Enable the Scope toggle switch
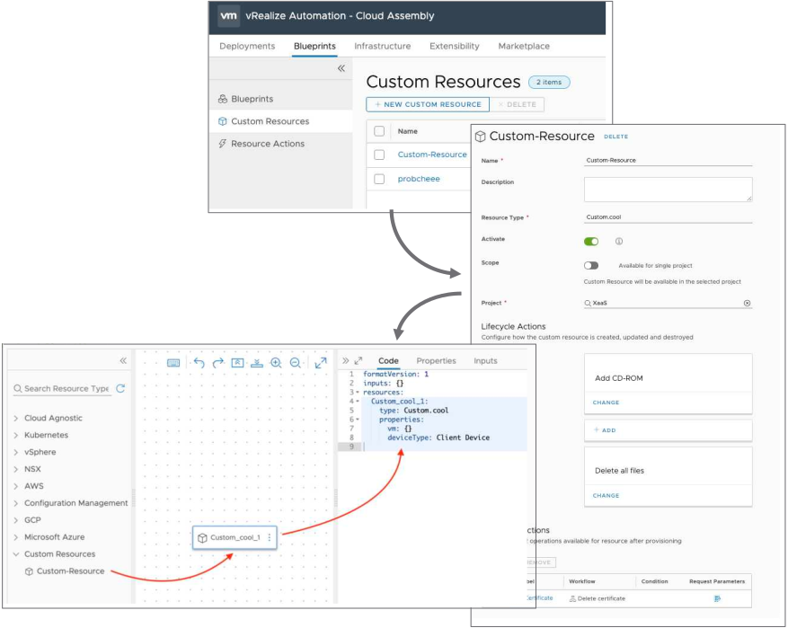Screen dimensions: 788x628 coord(591,265)
